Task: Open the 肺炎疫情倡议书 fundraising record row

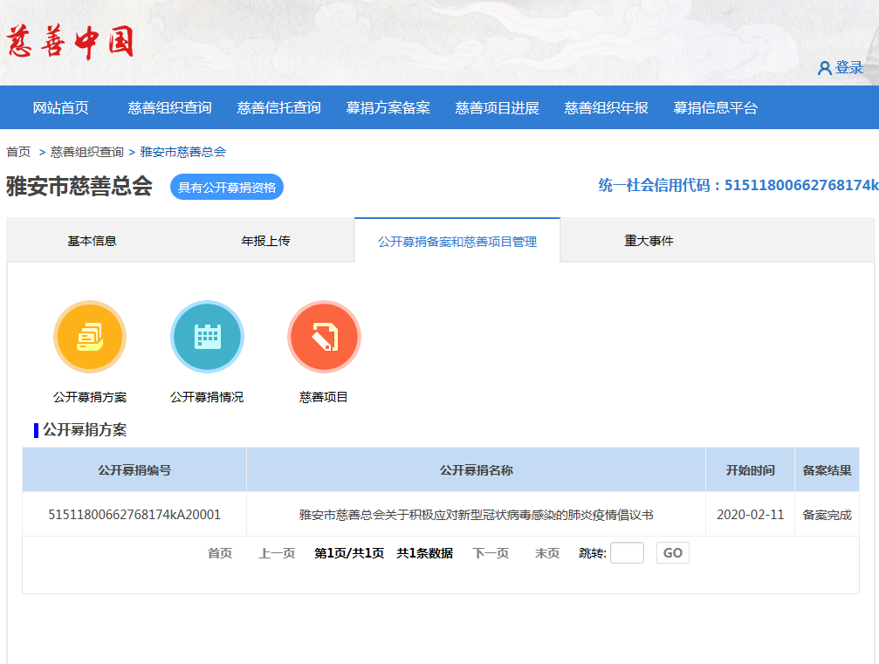Action: pos(475,514)
